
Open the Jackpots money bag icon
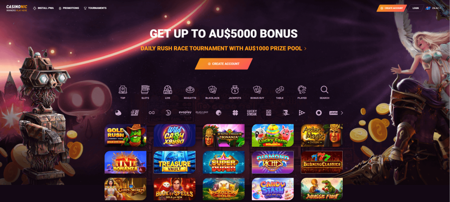[x=235, y=90]
